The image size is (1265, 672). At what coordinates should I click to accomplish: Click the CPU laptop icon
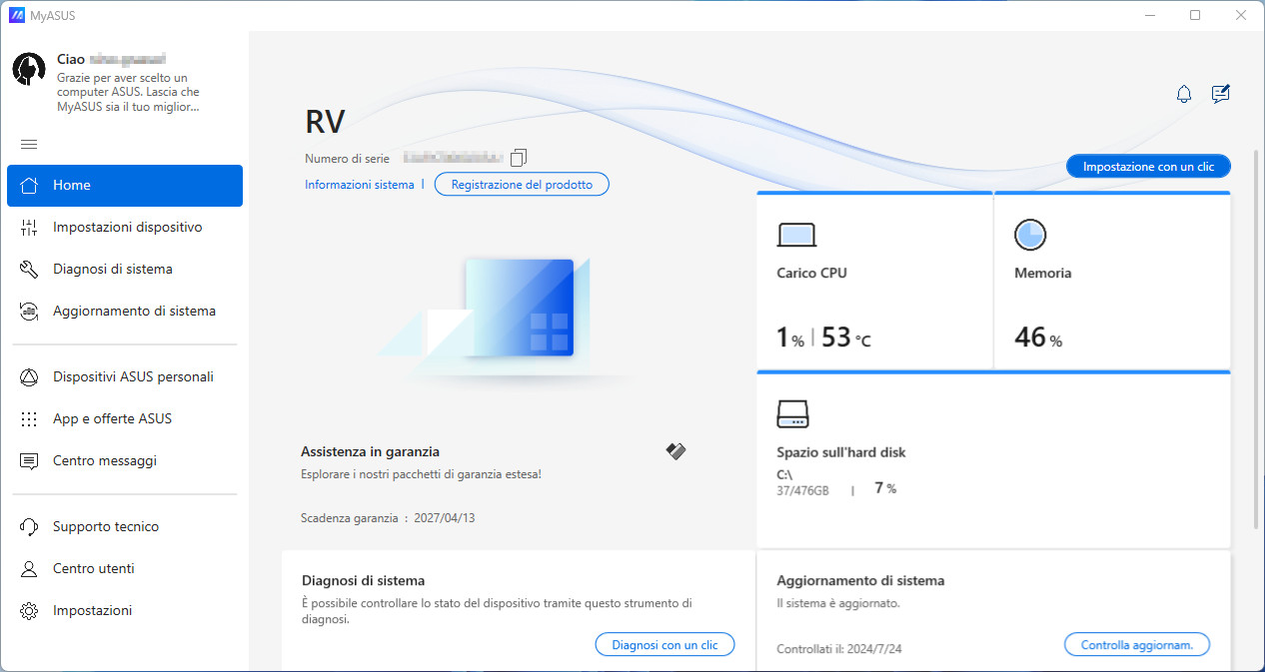(796, 235)
